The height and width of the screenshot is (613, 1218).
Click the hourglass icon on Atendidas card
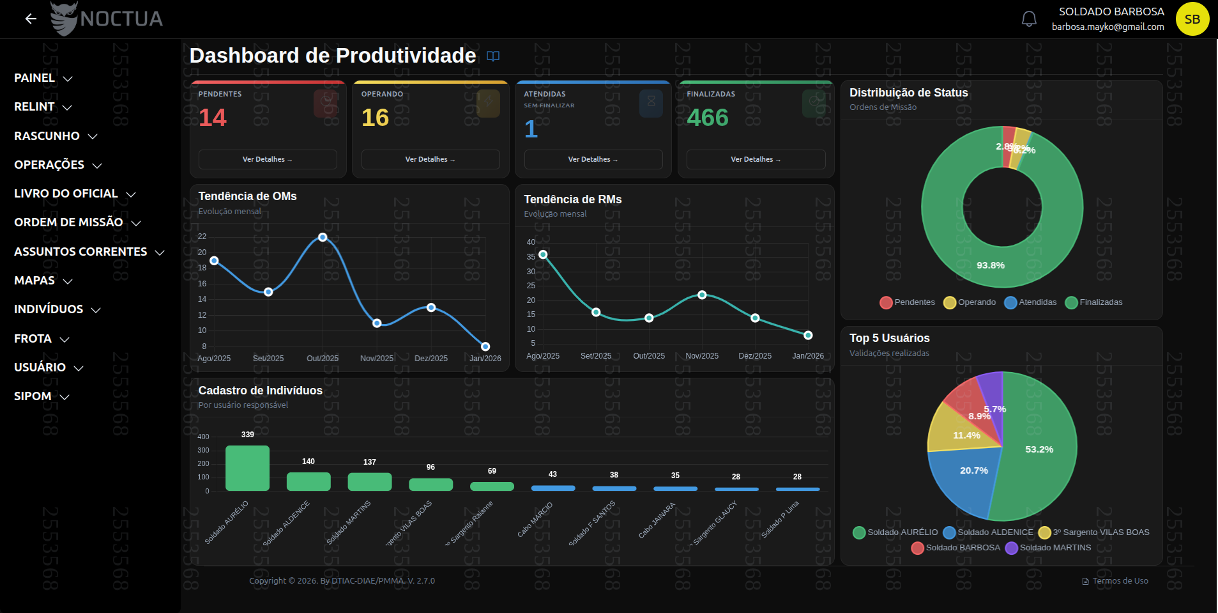(x=651, y=103)
